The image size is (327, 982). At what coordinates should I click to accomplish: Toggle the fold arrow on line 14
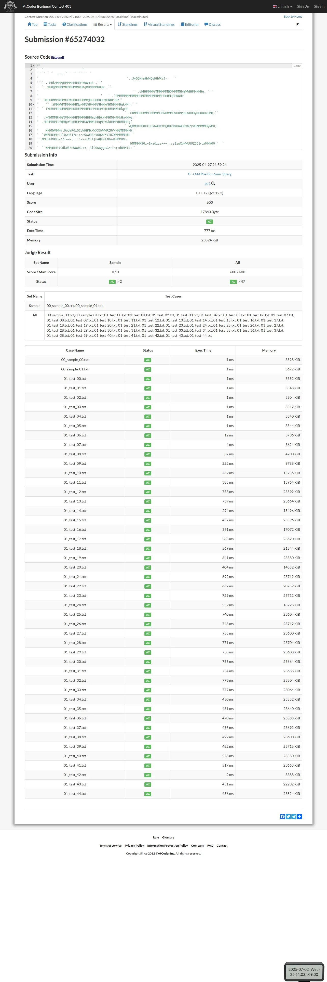pos(34,122)
